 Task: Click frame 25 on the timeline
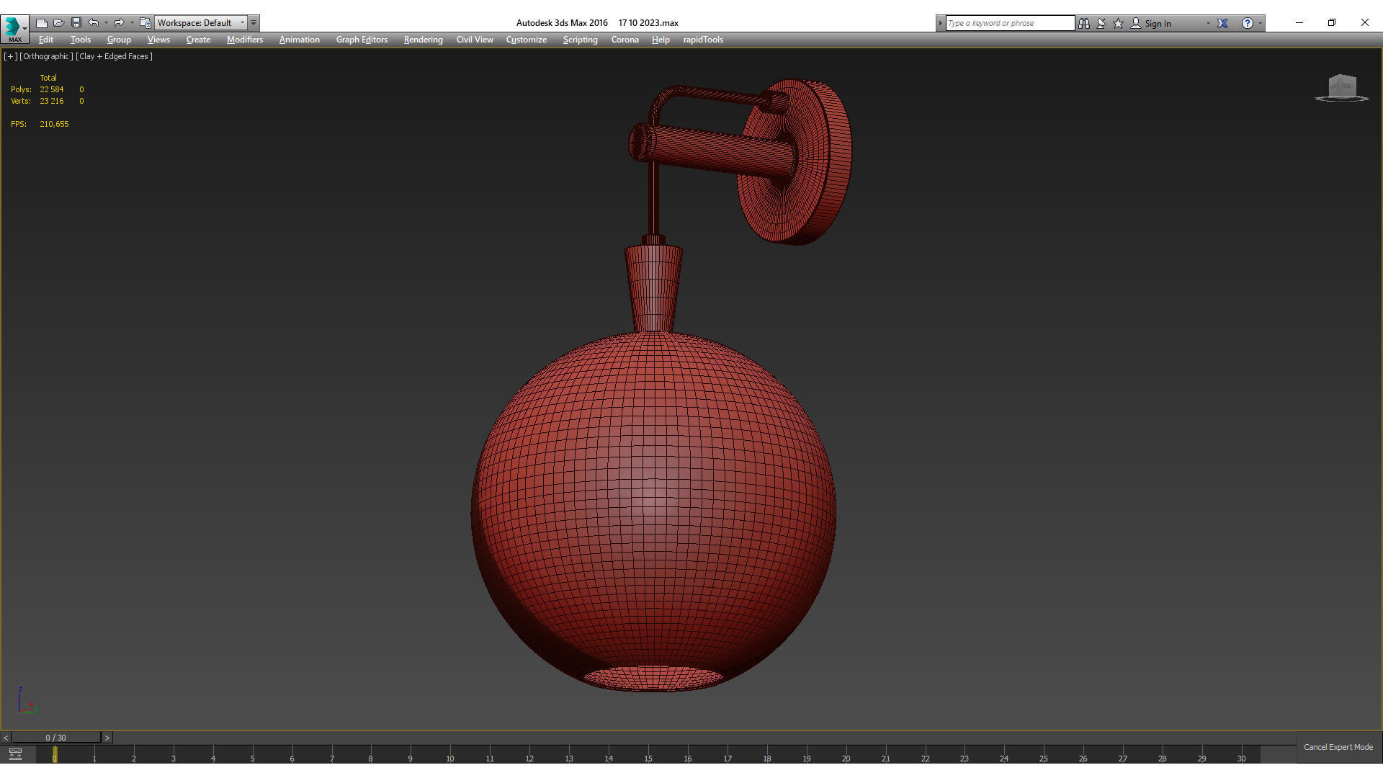(x=1043, y=757)
